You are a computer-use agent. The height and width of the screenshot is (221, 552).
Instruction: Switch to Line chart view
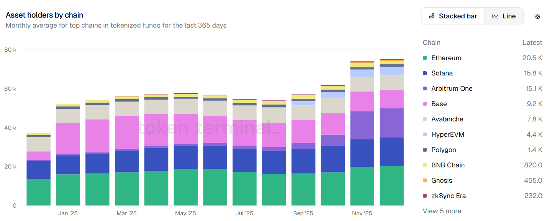(504, 16)
